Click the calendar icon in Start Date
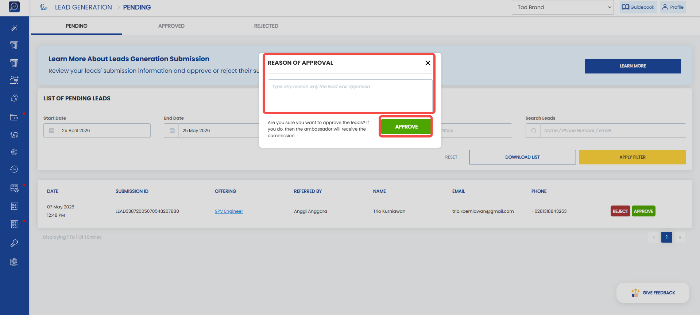Image resolution: width=700 pixels, height=315 pixels. (x=51, y=131)
